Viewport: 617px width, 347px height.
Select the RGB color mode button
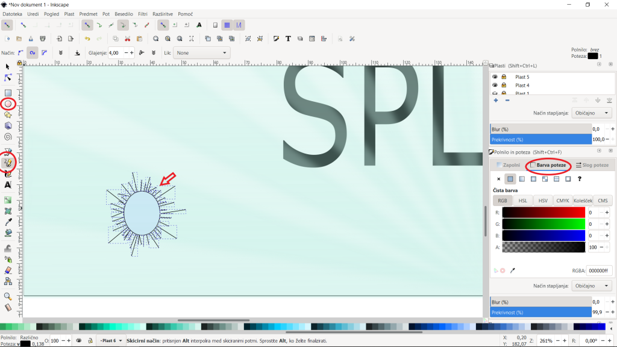503,201
